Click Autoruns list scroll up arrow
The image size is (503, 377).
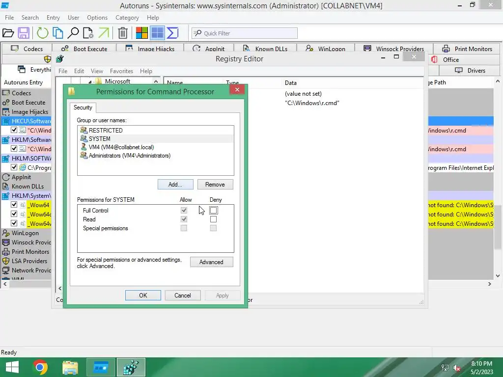498,81
